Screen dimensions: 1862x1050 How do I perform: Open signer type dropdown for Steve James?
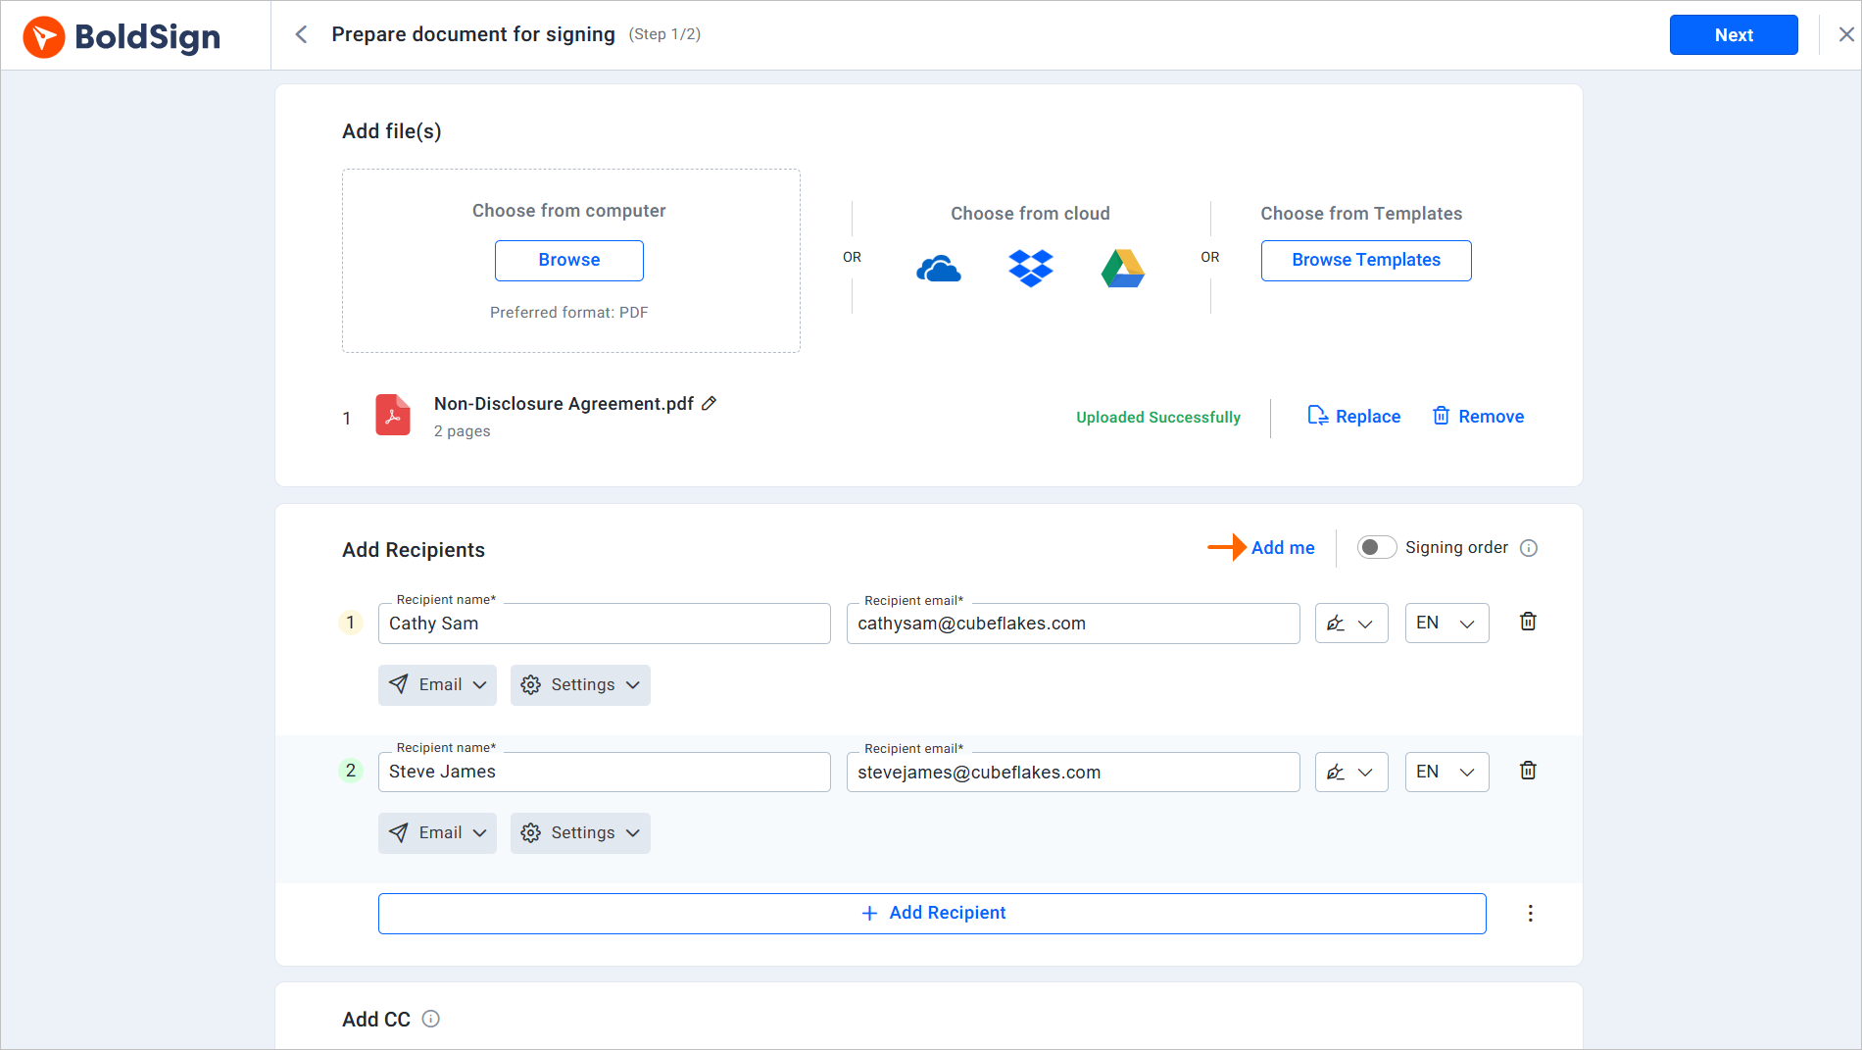point(1351,773)
